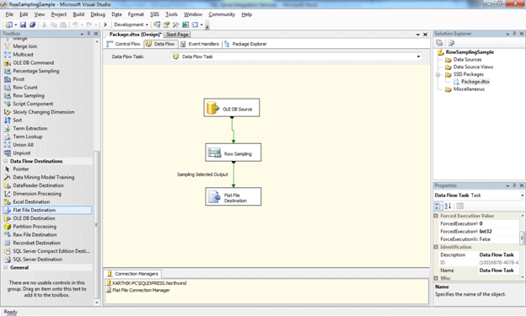
Task: Collapse the Data Flow Destinations toolbox group
Action: point(6,161)
